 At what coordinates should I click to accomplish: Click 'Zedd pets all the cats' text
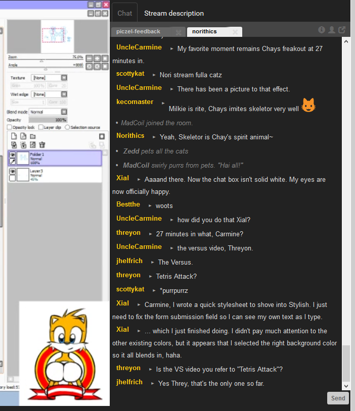point(156,151)
